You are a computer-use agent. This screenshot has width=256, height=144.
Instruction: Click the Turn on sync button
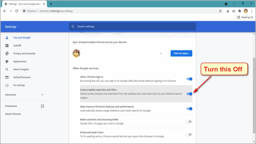(x=181, y=53)
